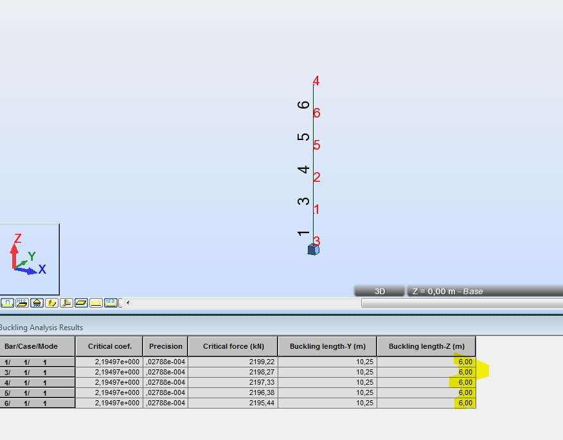Toggle local coordinate systems display icon
This screenshot has width=563, height=440.
click(x=66, y=303)
